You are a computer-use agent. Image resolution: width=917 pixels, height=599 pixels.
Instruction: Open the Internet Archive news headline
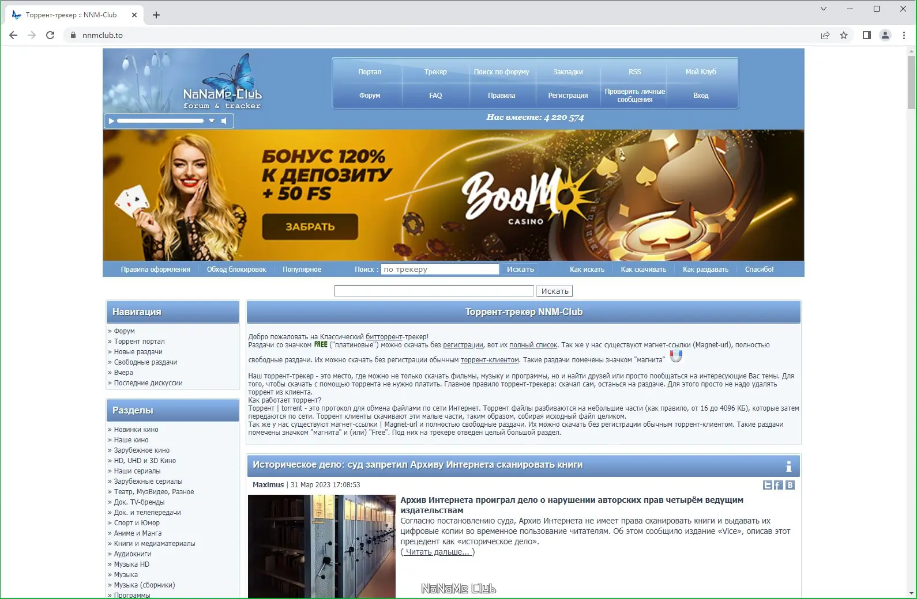418,465
